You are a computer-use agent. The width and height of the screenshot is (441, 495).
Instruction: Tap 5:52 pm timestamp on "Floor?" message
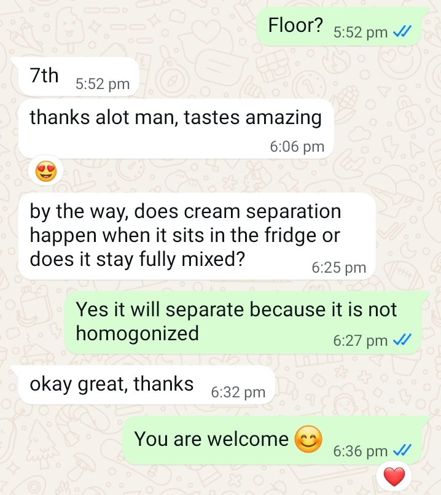tap(360, 32)
